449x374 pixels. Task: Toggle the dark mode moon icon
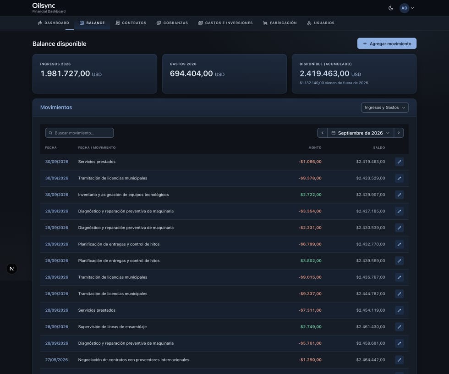[390, 8]
